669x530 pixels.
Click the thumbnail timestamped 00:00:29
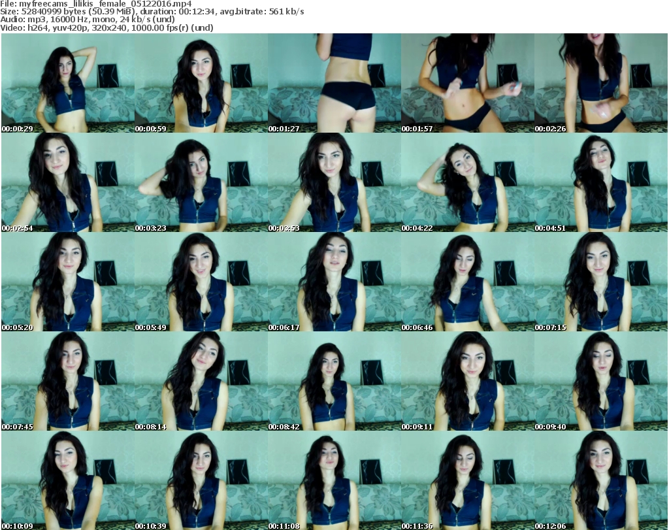67,83
